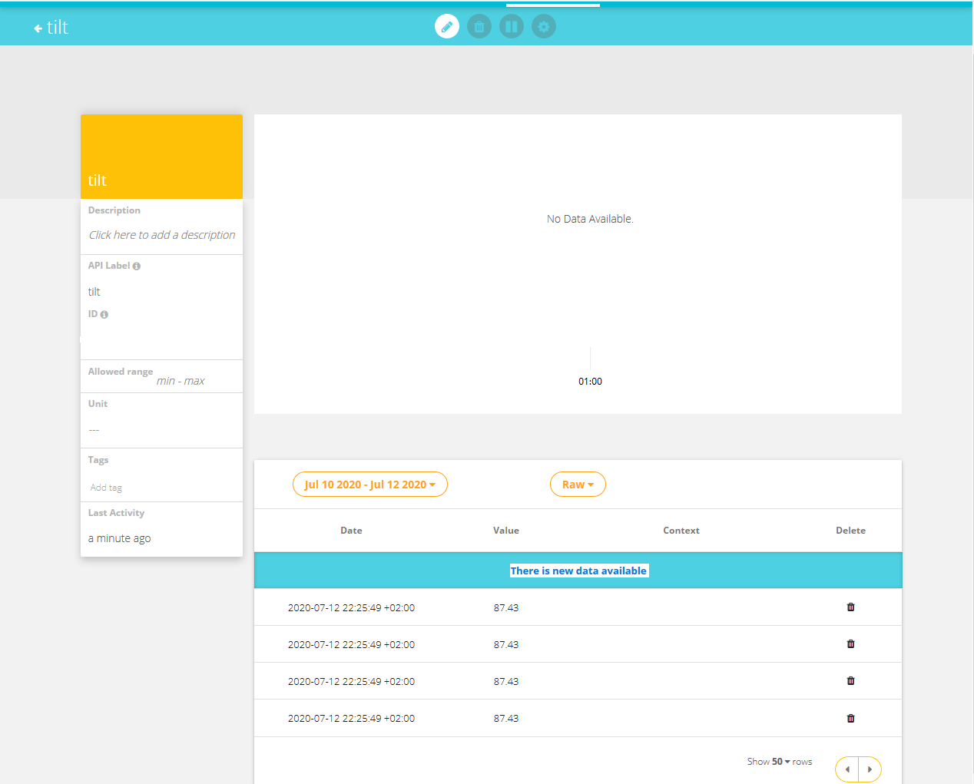Viewport: 974px width, 784px height.
Task: Click the yellow tilt color header card
Action: (161, 157)
